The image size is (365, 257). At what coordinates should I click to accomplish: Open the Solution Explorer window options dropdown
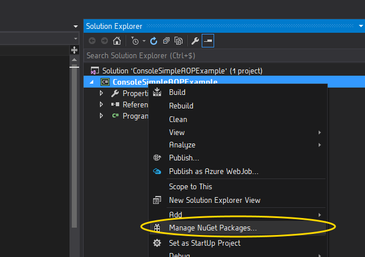tap(361, 26)
